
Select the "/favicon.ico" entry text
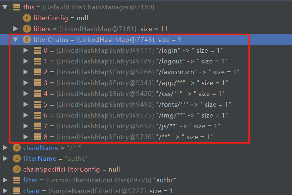tap(177, 72)
